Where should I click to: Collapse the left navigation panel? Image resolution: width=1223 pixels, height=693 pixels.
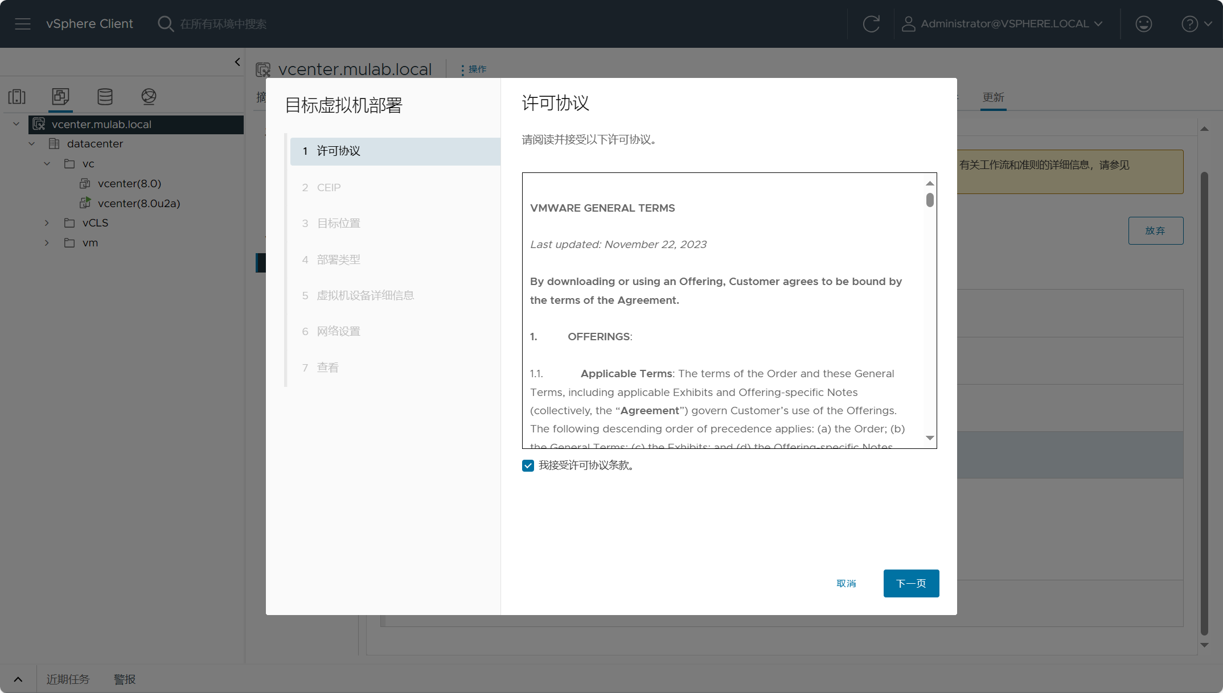pos(237,62)
